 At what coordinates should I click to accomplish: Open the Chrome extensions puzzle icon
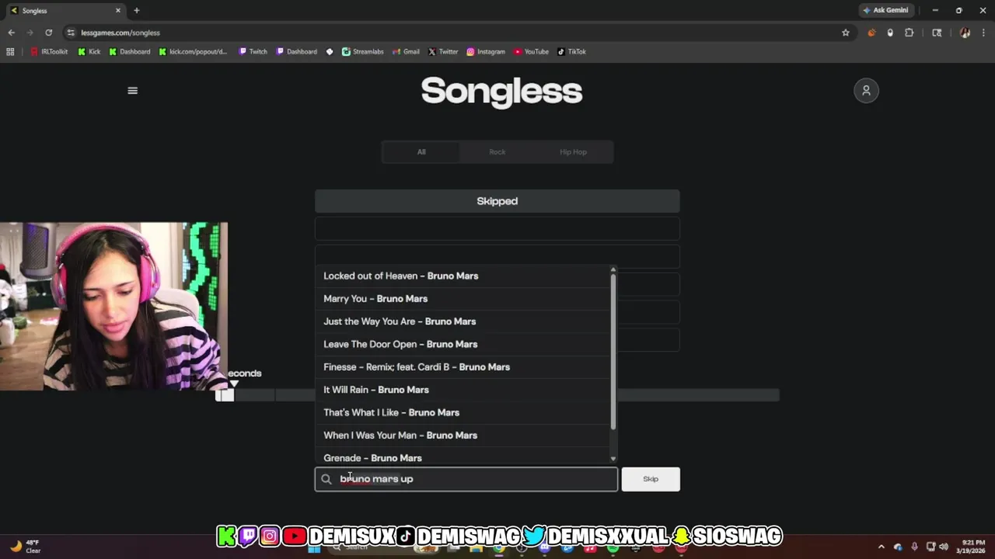(x=909, y=33)
